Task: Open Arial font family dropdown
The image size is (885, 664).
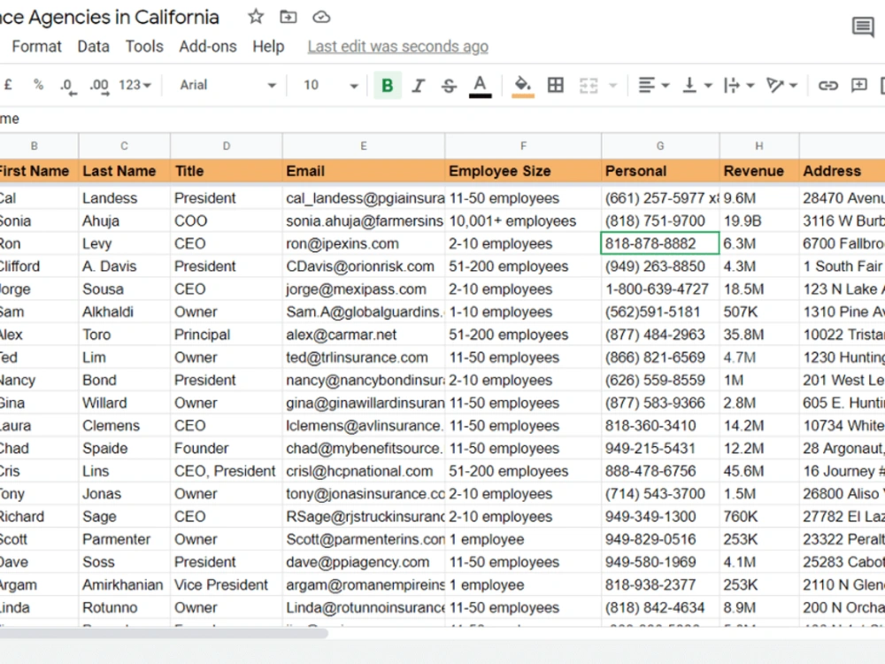Action: tap(227, 85)
